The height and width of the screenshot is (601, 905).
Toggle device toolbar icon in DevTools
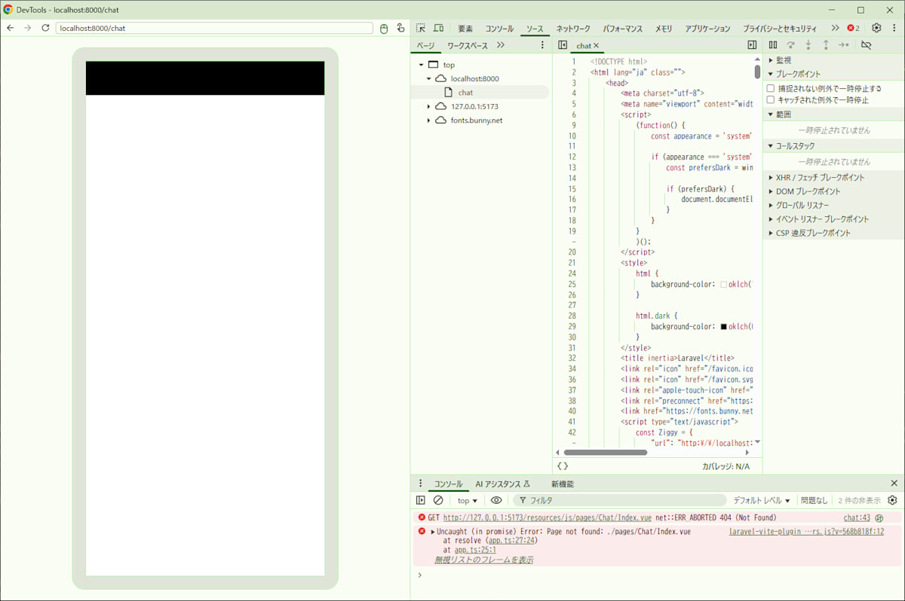438,28
